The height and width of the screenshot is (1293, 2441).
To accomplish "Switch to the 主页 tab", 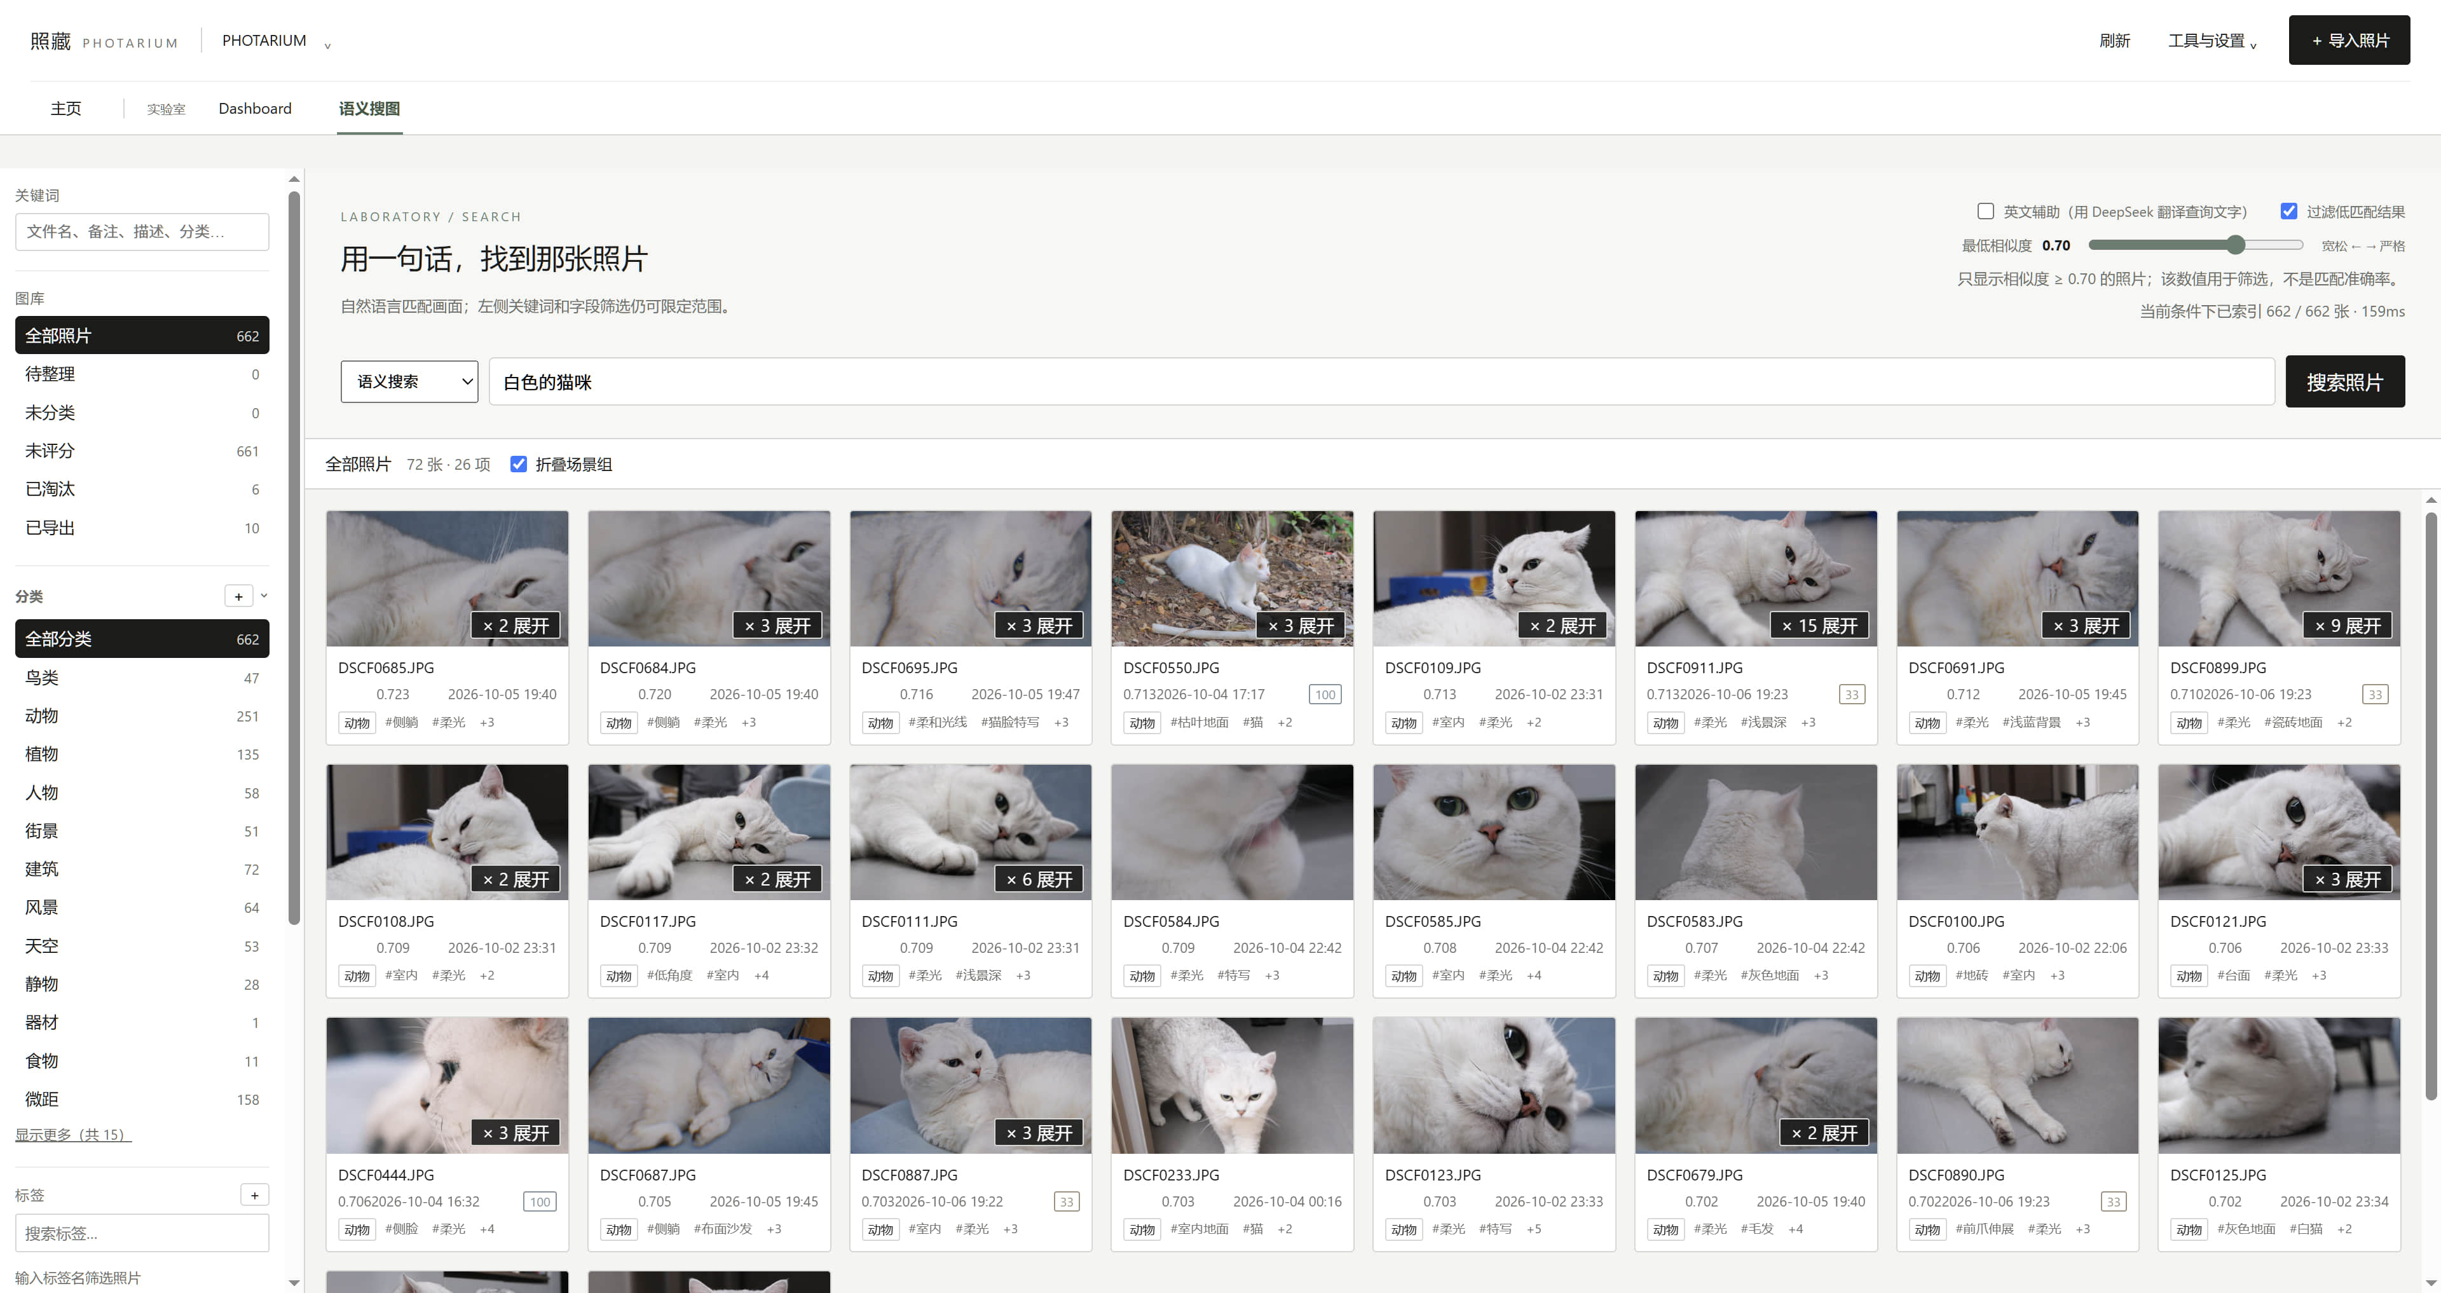I will coord(66,109).
